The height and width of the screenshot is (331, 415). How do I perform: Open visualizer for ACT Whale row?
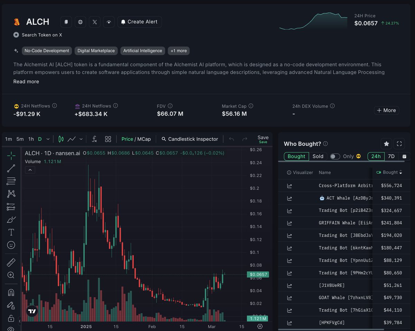point(289,198)
